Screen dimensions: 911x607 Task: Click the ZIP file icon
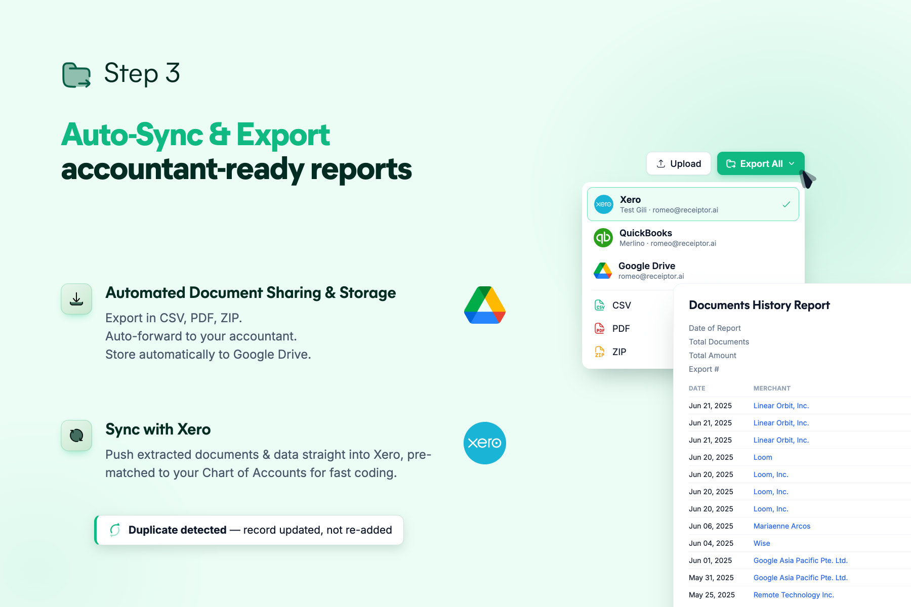600,352
